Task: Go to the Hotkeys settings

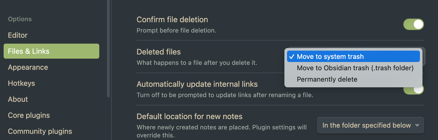Action: (x=21, y=83)
